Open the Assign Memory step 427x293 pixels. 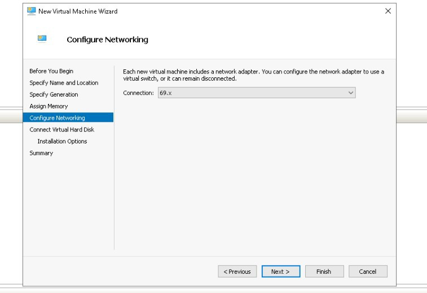(x=49, y=106)
